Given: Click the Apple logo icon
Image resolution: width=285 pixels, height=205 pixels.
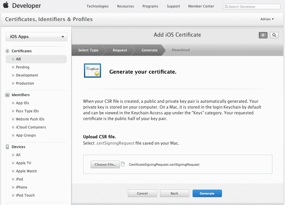Looking at the screenshot, I should tap(6, 5).
